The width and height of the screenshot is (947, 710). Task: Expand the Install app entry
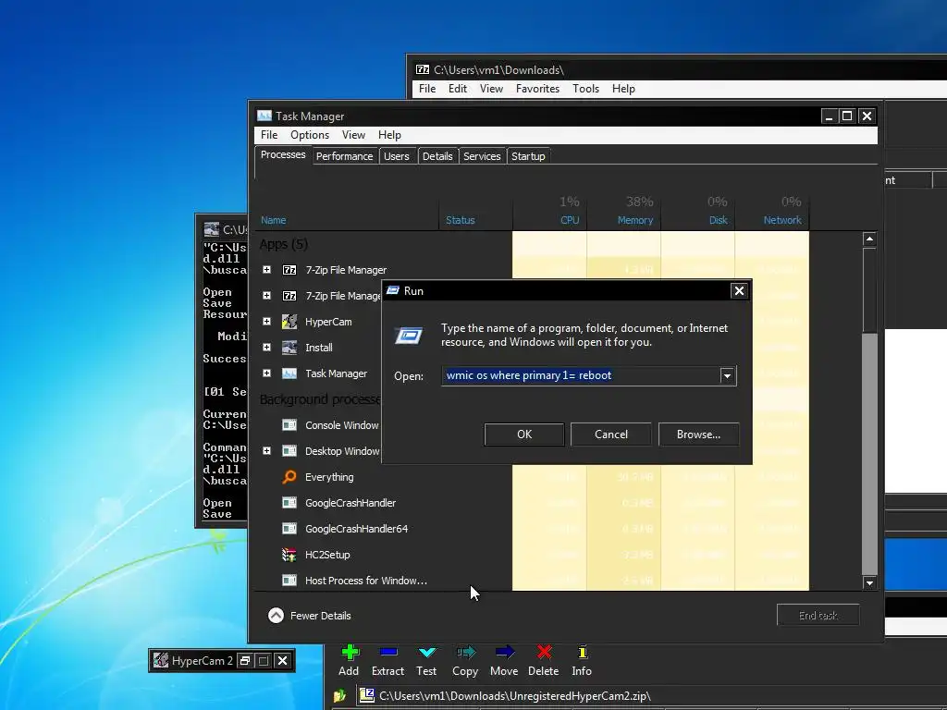266,348
